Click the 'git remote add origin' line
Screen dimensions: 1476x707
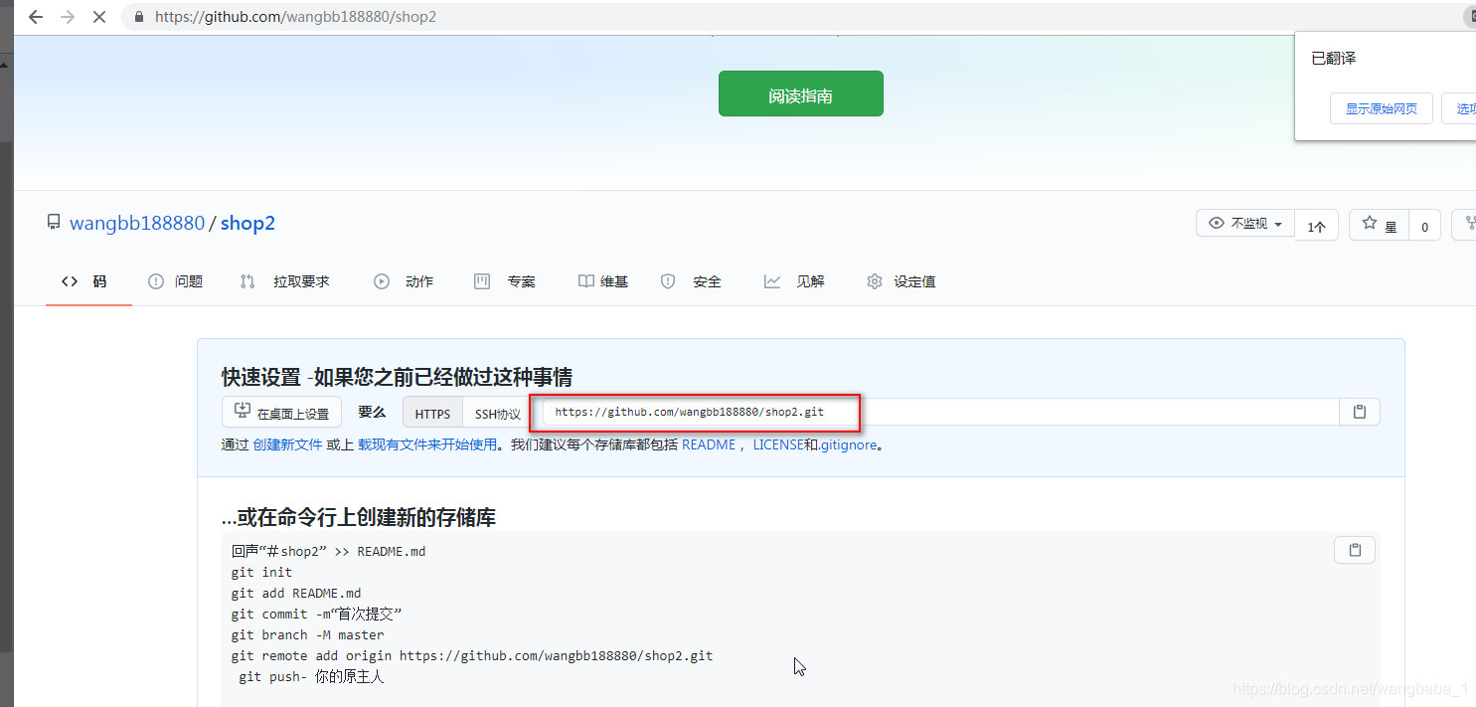(472, 655)
